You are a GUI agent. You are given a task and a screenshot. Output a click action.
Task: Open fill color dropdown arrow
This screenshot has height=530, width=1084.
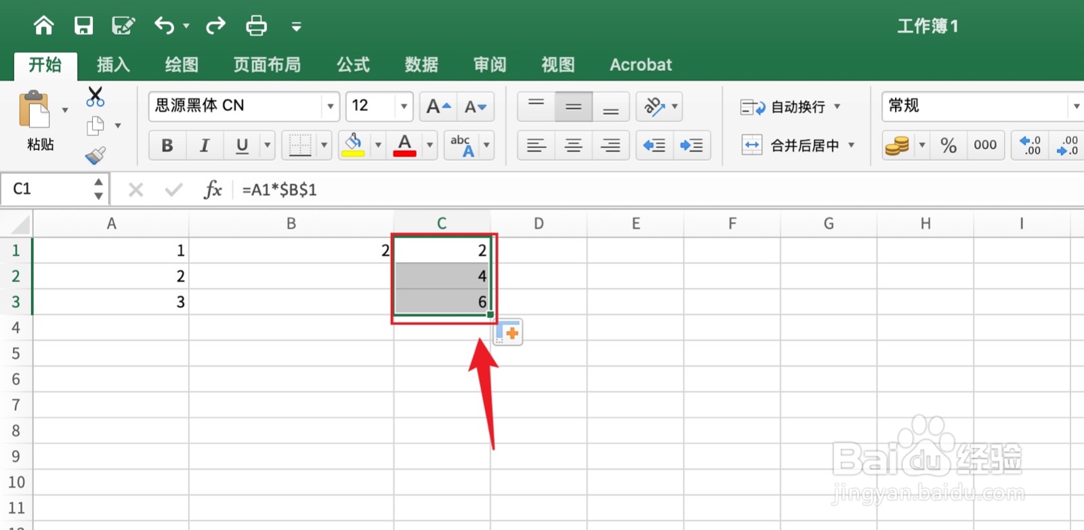[378, 146]
